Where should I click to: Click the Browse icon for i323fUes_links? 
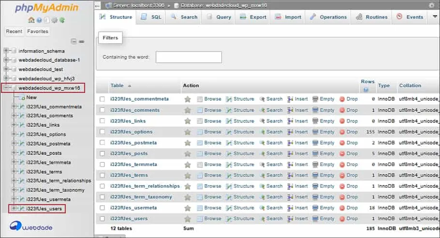coord(200,121)
